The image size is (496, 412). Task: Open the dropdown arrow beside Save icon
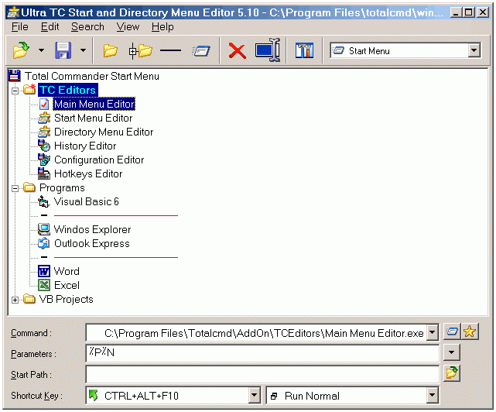coord(83,50)
